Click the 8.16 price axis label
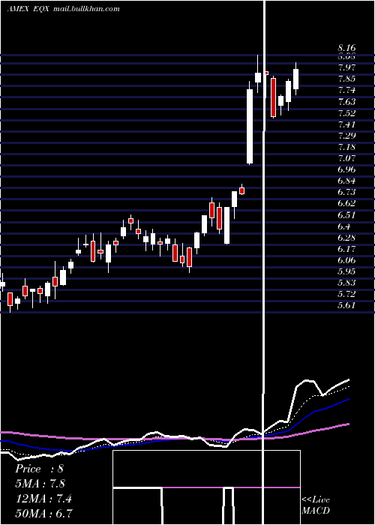The width and height of the screenshot is (375, 525). [346, 48]
